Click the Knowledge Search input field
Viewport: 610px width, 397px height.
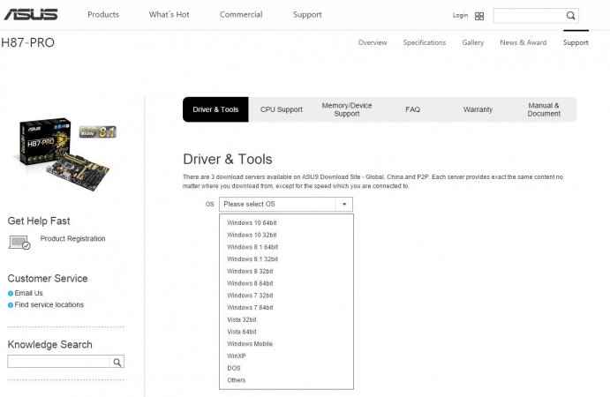point(58,361)
